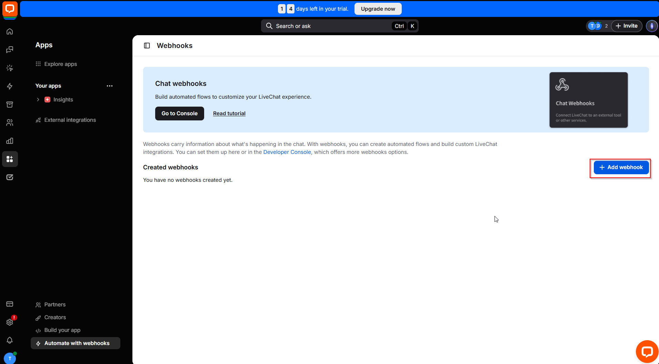Go to Home in the sidebar
This screenshot has height=364, width=659.
pos(10,31)
